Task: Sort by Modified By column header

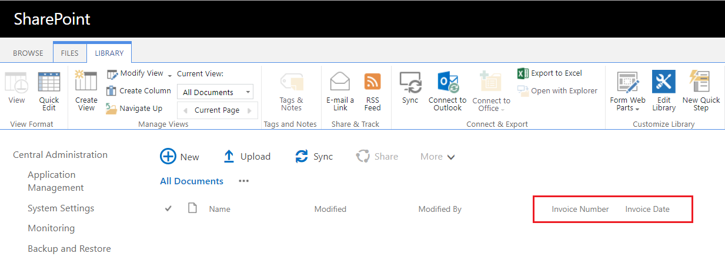Action: (440, 210)
